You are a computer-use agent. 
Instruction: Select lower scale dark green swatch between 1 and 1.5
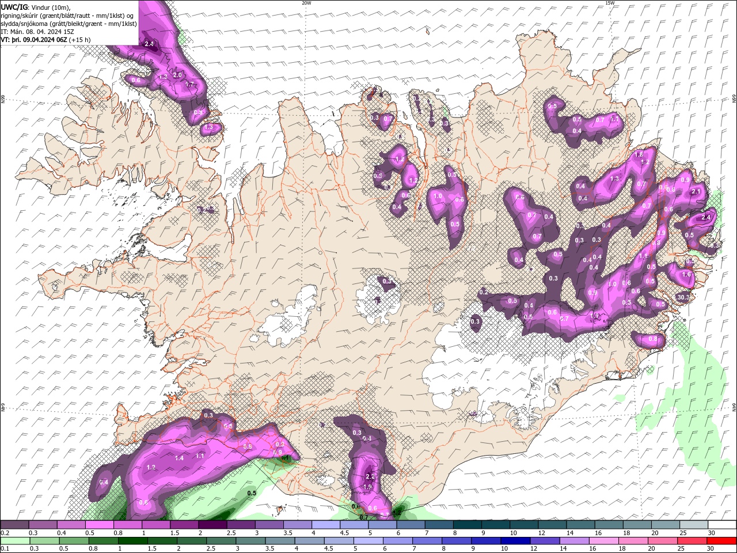click(133, 541)
